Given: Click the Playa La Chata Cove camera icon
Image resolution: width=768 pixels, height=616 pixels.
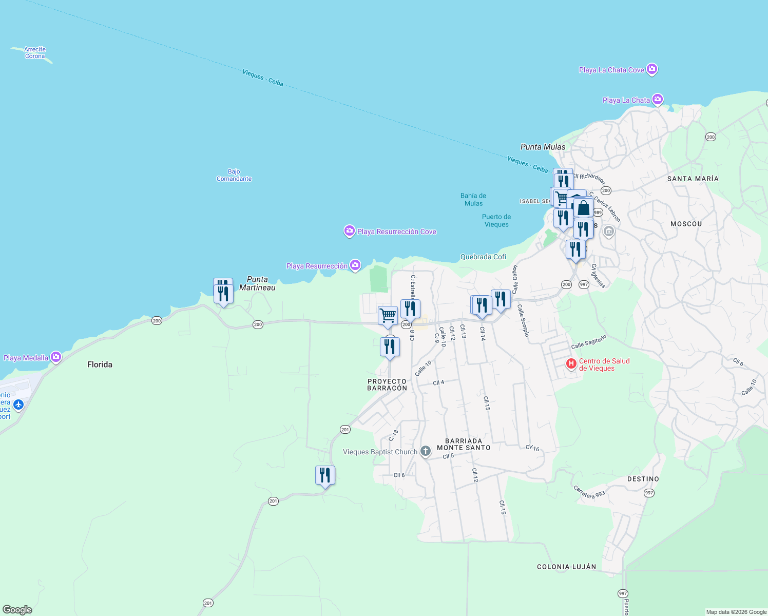Looking at the screenshot, I should coord(652,69).
